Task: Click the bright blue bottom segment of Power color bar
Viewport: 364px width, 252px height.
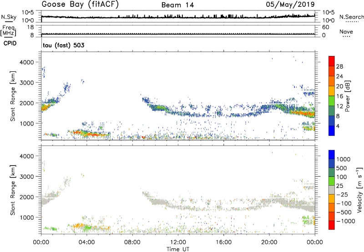Action: click(332, 131)
